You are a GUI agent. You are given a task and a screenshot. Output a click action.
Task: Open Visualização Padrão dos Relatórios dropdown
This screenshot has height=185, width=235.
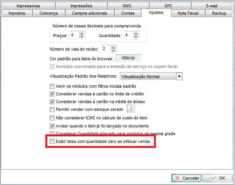click(x=179, y=76)
